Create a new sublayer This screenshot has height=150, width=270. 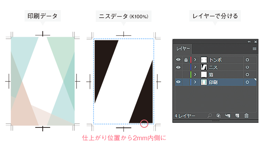pyautogui.click(x=228, y=115)
